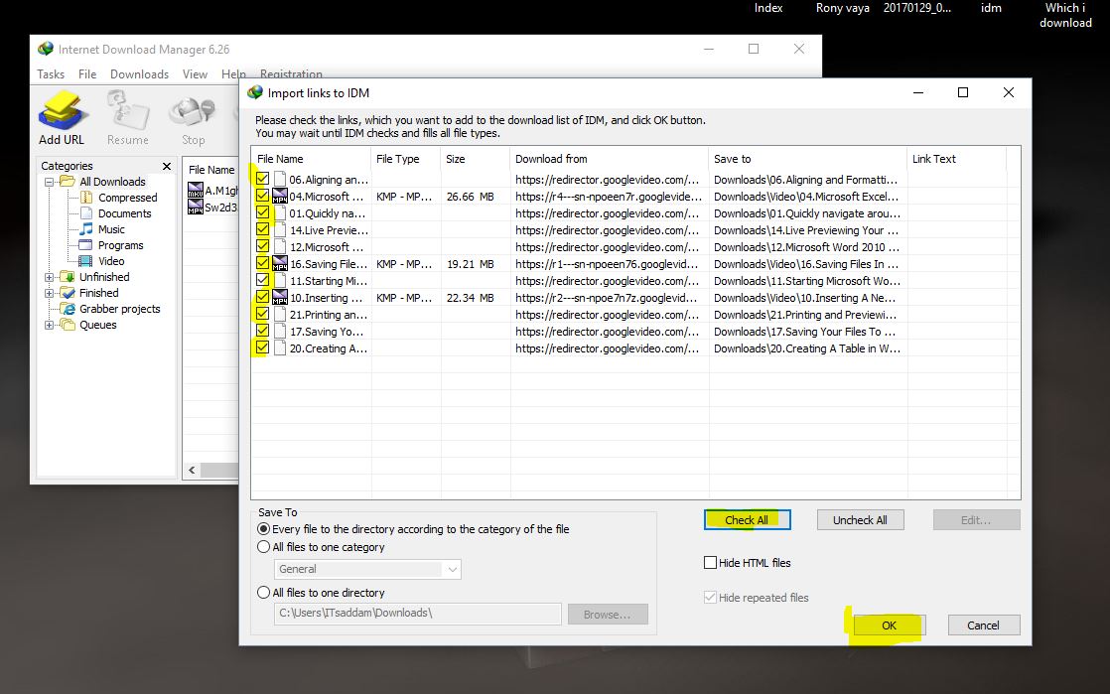Click the blank file icon for 06.Aligning

click(x=280, y=179)
